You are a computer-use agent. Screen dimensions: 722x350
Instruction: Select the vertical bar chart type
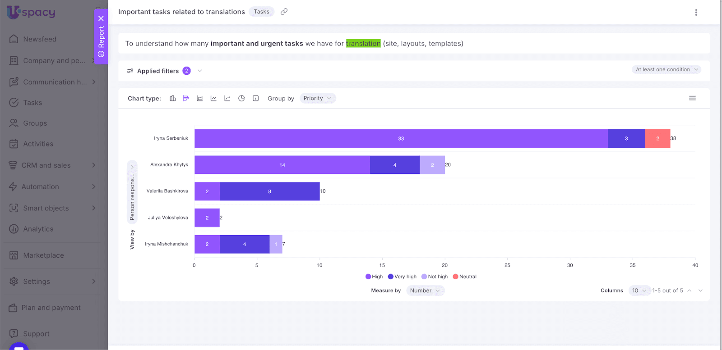(x=172, y=98)
